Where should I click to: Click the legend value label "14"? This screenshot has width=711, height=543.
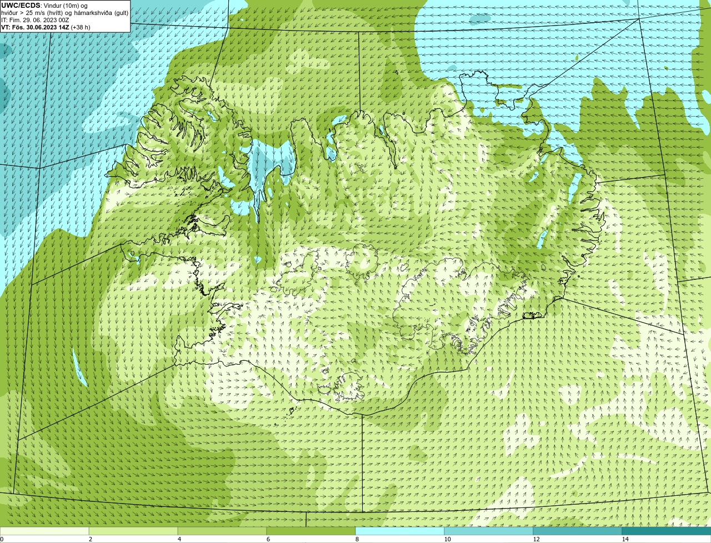coord(625,539)
